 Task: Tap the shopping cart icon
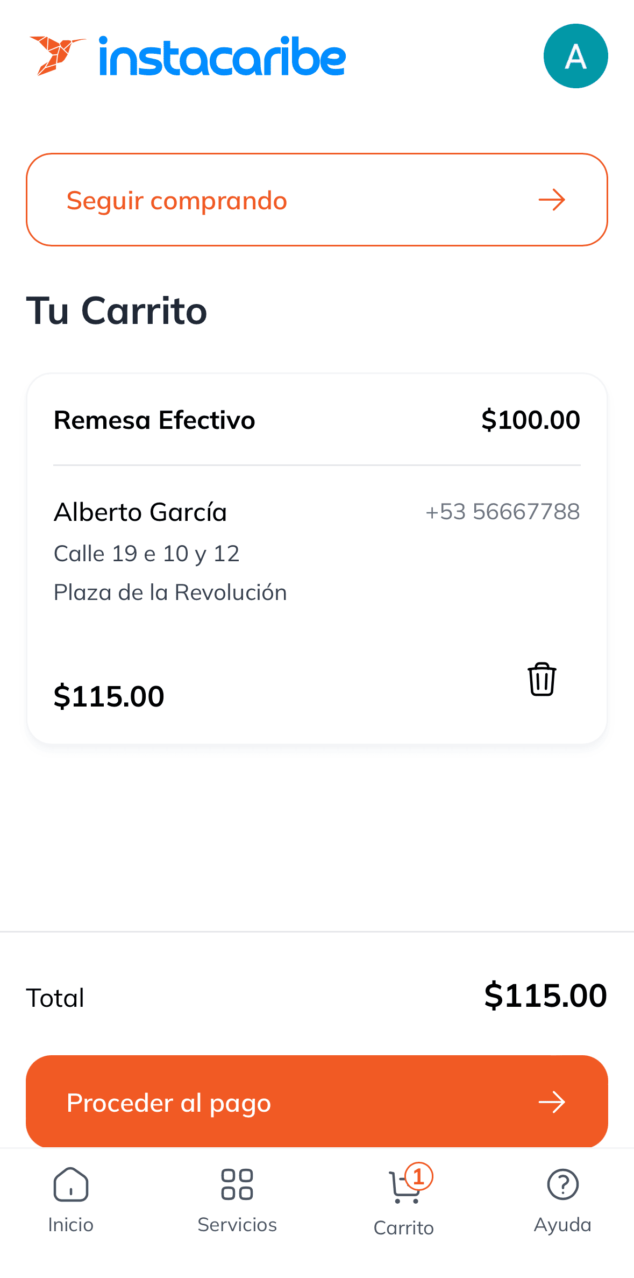[x=402, y=1188]
